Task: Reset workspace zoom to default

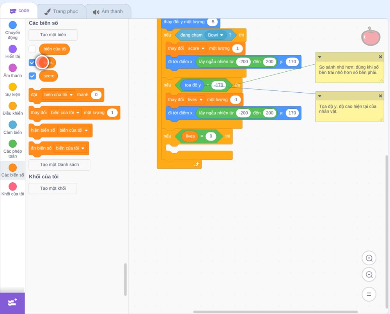Action: (369, 294)
